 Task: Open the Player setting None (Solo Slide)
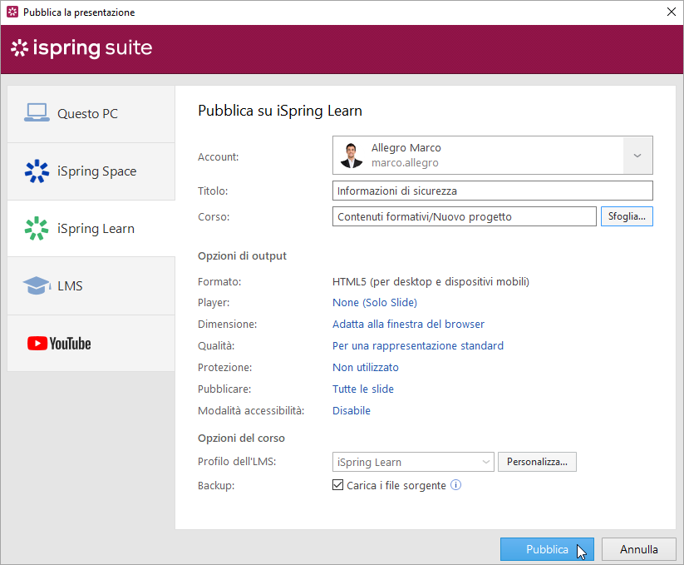374,303
